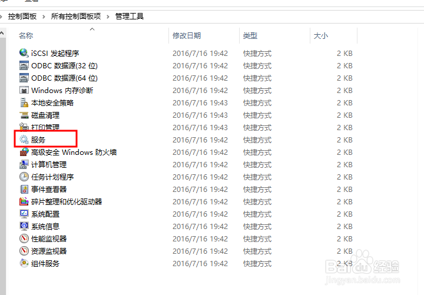This screenshot has width=424, height=295.
Task: Click the ODBC 数据源(64 位) icon
Action: point(24,78)
